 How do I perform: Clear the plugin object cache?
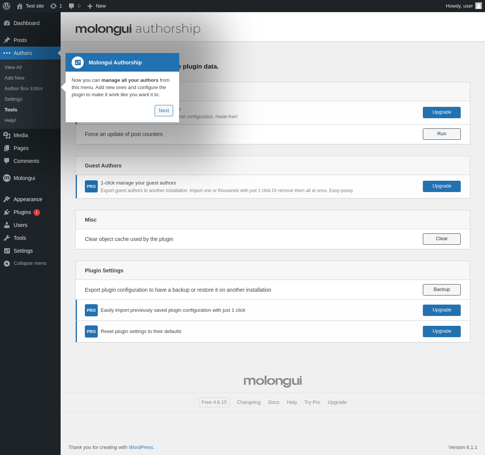click(442, 239)
